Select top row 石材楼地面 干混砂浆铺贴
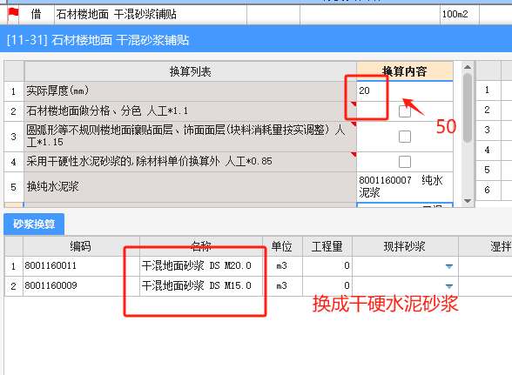The height and width of the screenshot is (375, 512). coord(150,14)
